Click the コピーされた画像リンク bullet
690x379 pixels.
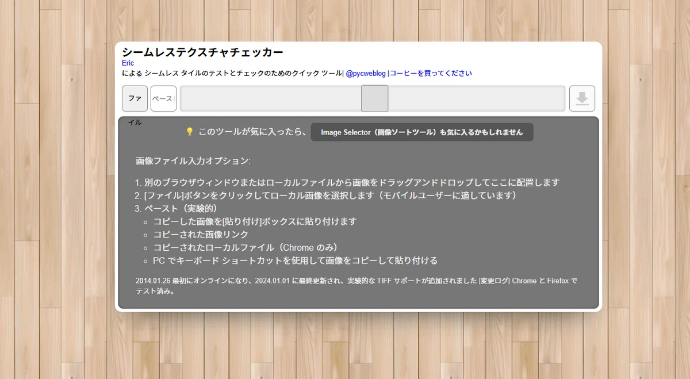pos(201,235)
